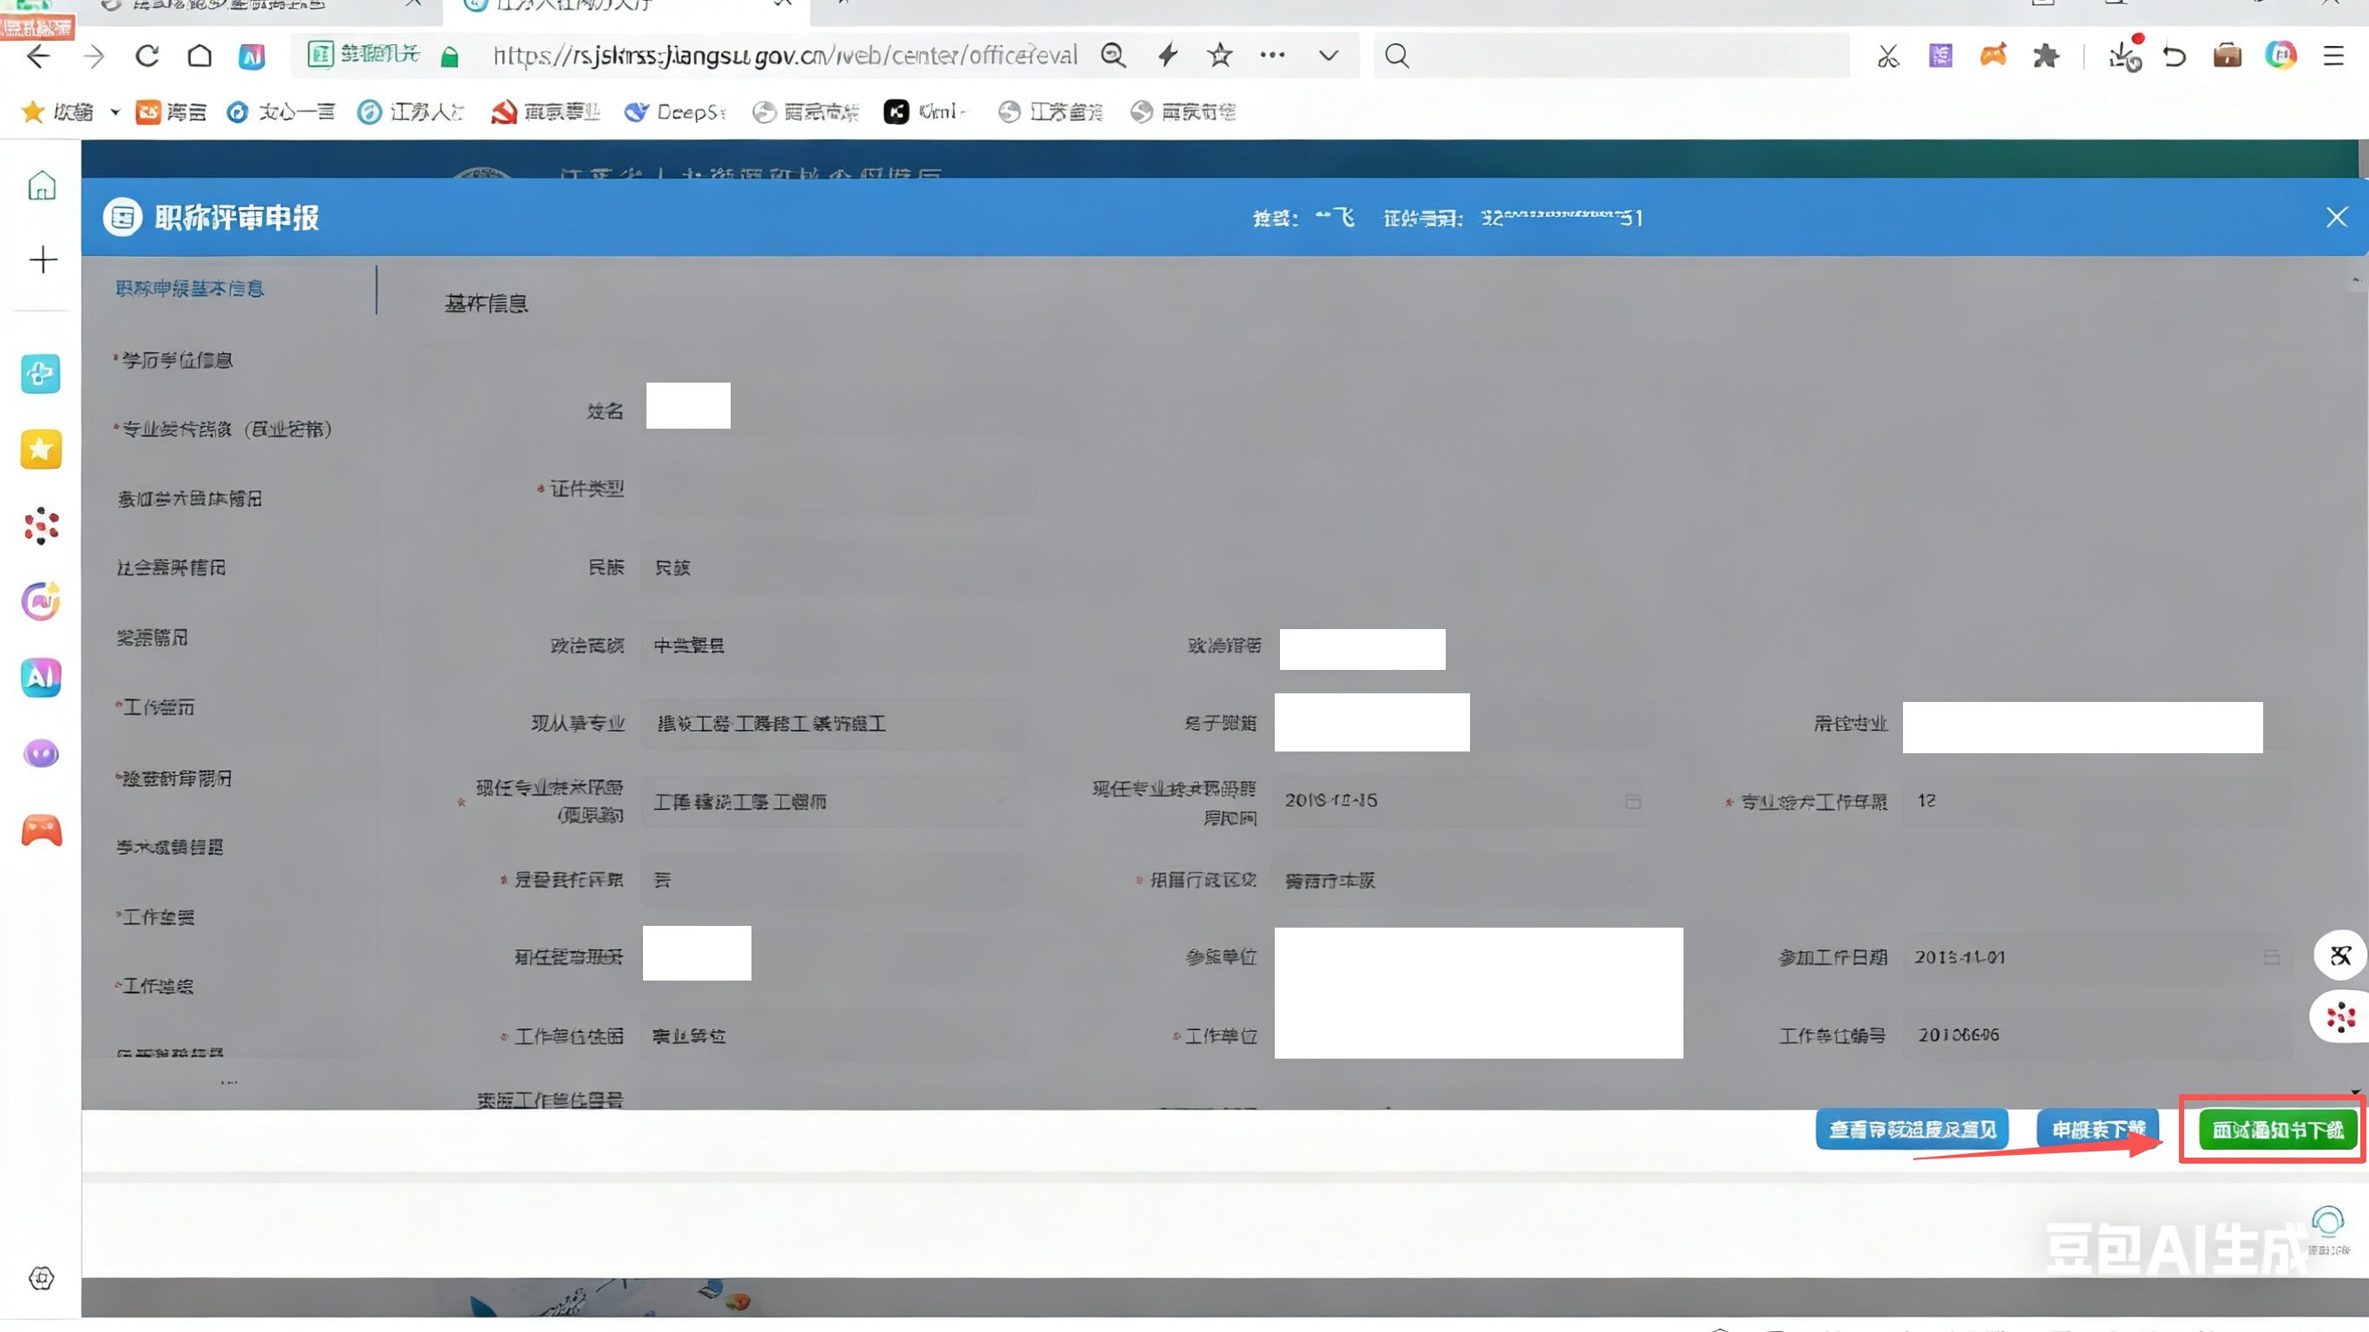This screenshot has height=1332, width=2369.
Task: Click the 面试通知书下载 green button
Action: tap(2277, 1130)
